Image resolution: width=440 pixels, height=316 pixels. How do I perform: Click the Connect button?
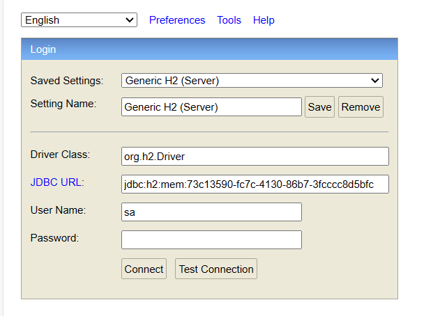[144, 269]
